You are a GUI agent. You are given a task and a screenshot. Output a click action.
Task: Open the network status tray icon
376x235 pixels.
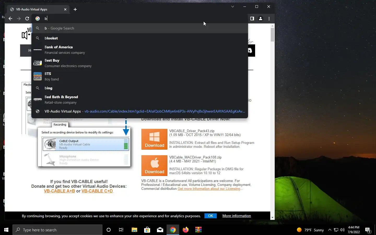click(x=336, y=230)
